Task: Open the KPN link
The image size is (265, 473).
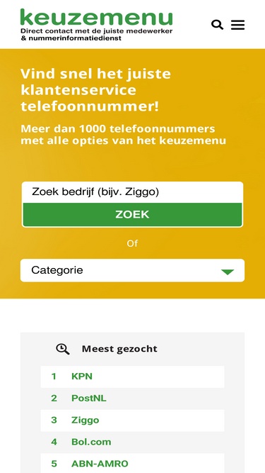Action: (82, 377)
